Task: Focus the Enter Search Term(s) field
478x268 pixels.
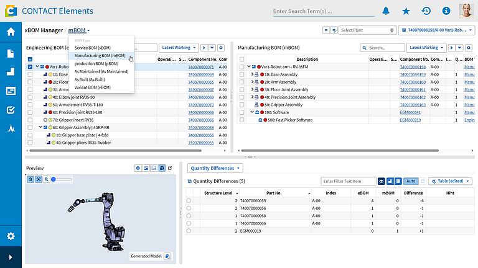Action: tap(324, 11)
